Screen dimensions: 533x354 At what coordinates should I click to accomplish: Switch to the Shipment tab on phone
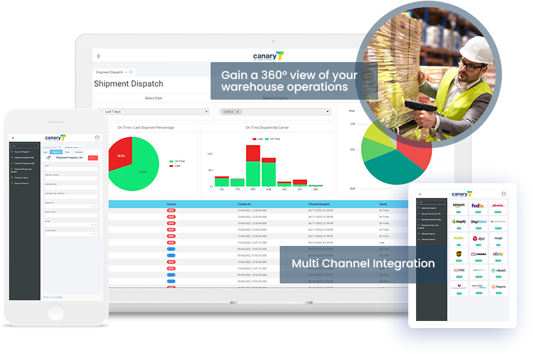pos(56,152)
